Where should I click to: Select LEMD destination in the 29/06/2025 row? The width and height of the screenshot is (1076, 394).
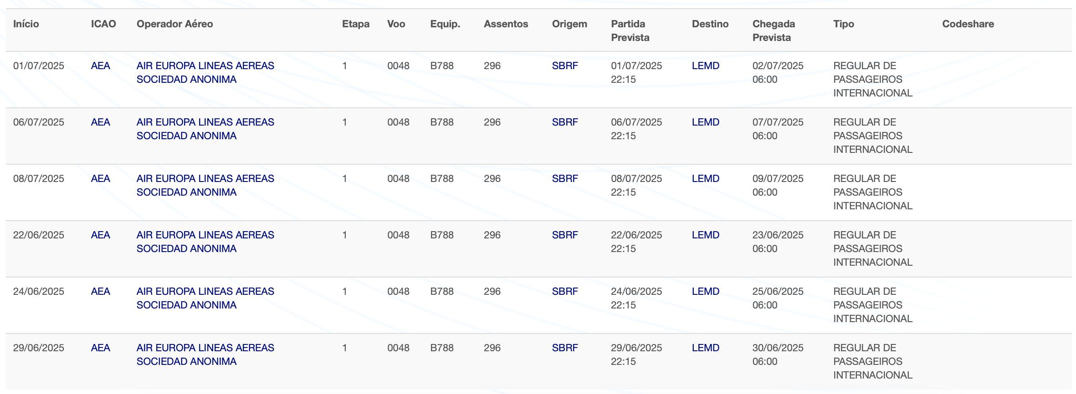[x=705, y=348]
